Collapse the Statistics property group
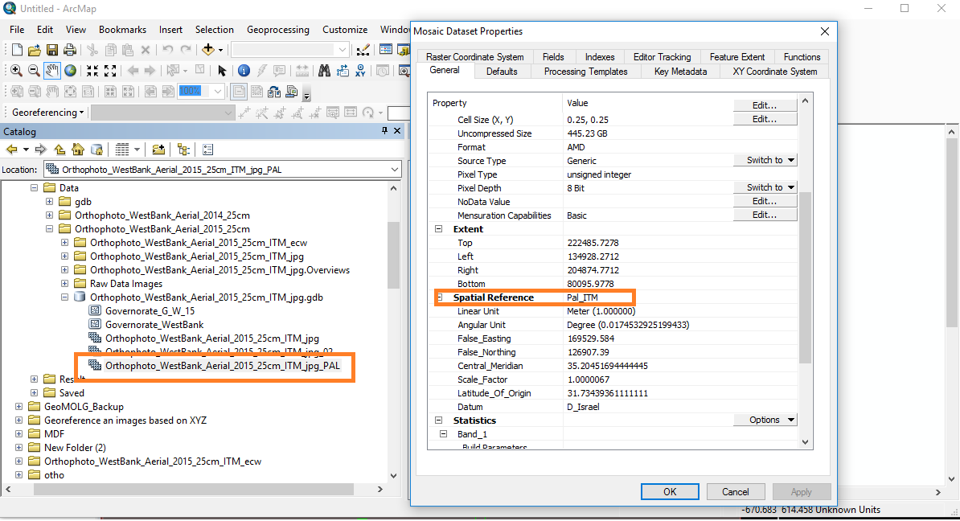Viewport: 960px width, 521px height. click(x=438, y=420)
